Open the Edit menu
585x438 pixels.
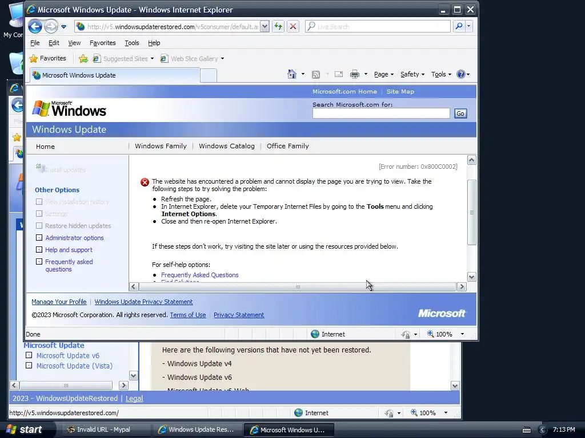coord(54,43)
